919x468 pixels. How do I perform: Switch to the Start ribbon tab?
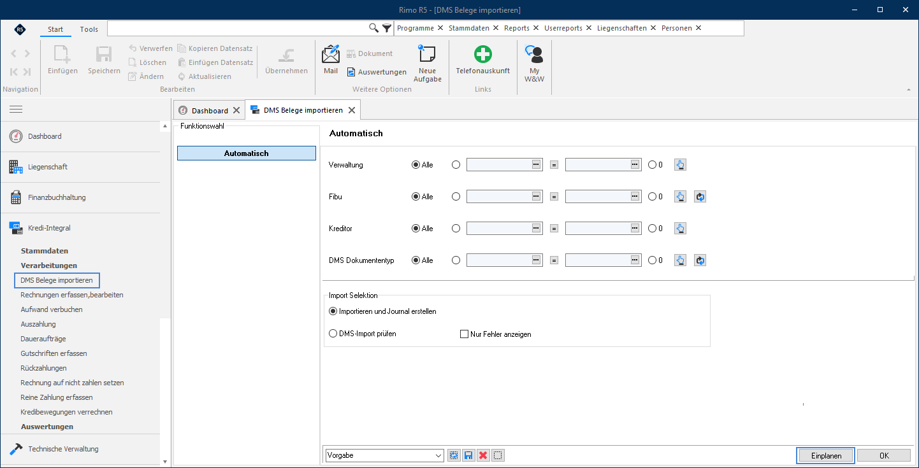click(55, 29)
